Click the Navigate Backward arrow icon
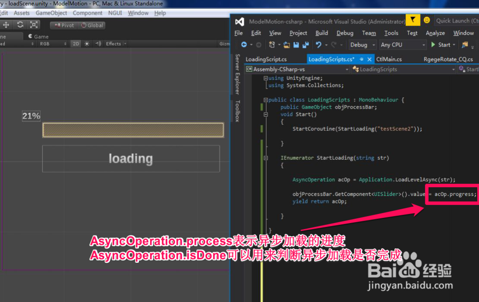479x302 pixels. click(244, 45)
